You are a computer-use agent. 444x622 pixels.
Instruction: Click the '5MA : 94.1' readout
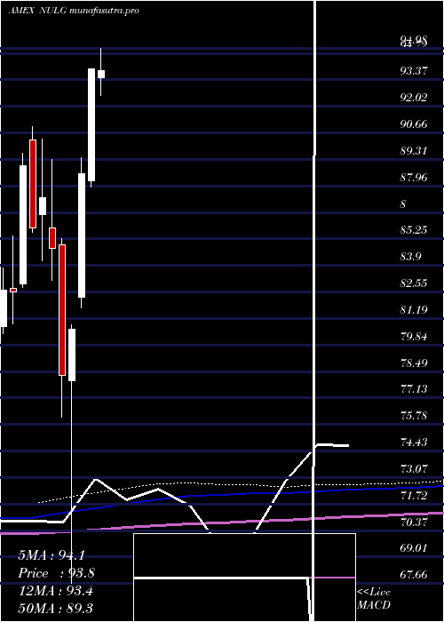[x=52, y=555]
